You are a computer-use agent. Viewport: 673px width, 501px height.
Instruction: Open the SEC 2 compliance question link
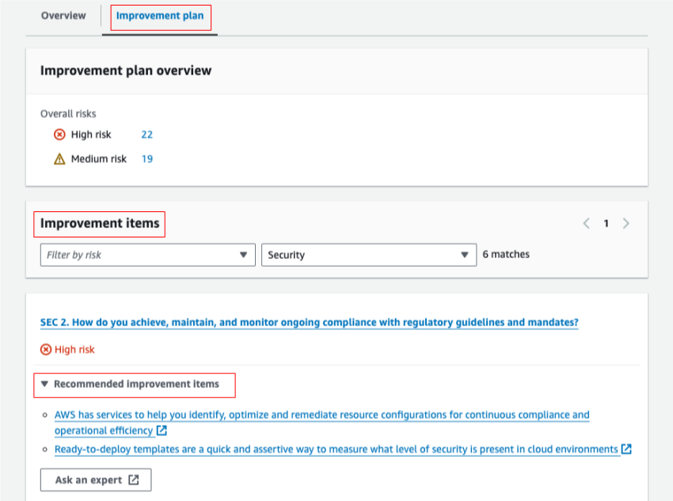[x=309, y=323]
